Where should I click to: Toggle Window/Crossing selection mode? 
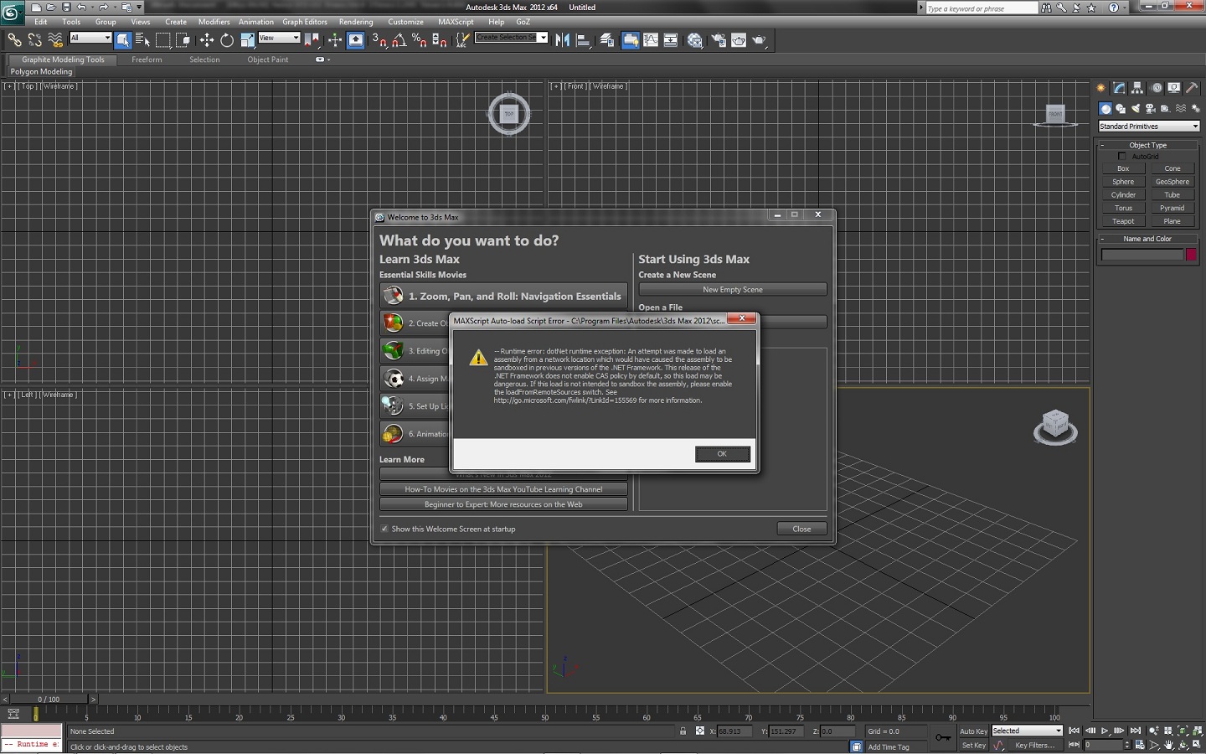(x=183, y=39)
